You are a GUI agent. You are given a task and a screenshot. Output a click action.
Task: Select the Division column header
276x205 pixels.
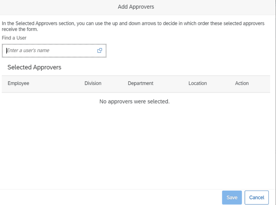pyautogui.click(x=93, y=83)
